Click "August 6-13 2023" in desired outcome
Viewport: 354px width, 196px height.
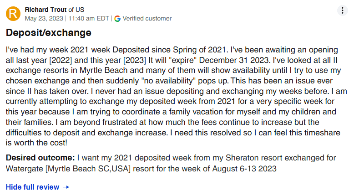click(x=247, y=170)
